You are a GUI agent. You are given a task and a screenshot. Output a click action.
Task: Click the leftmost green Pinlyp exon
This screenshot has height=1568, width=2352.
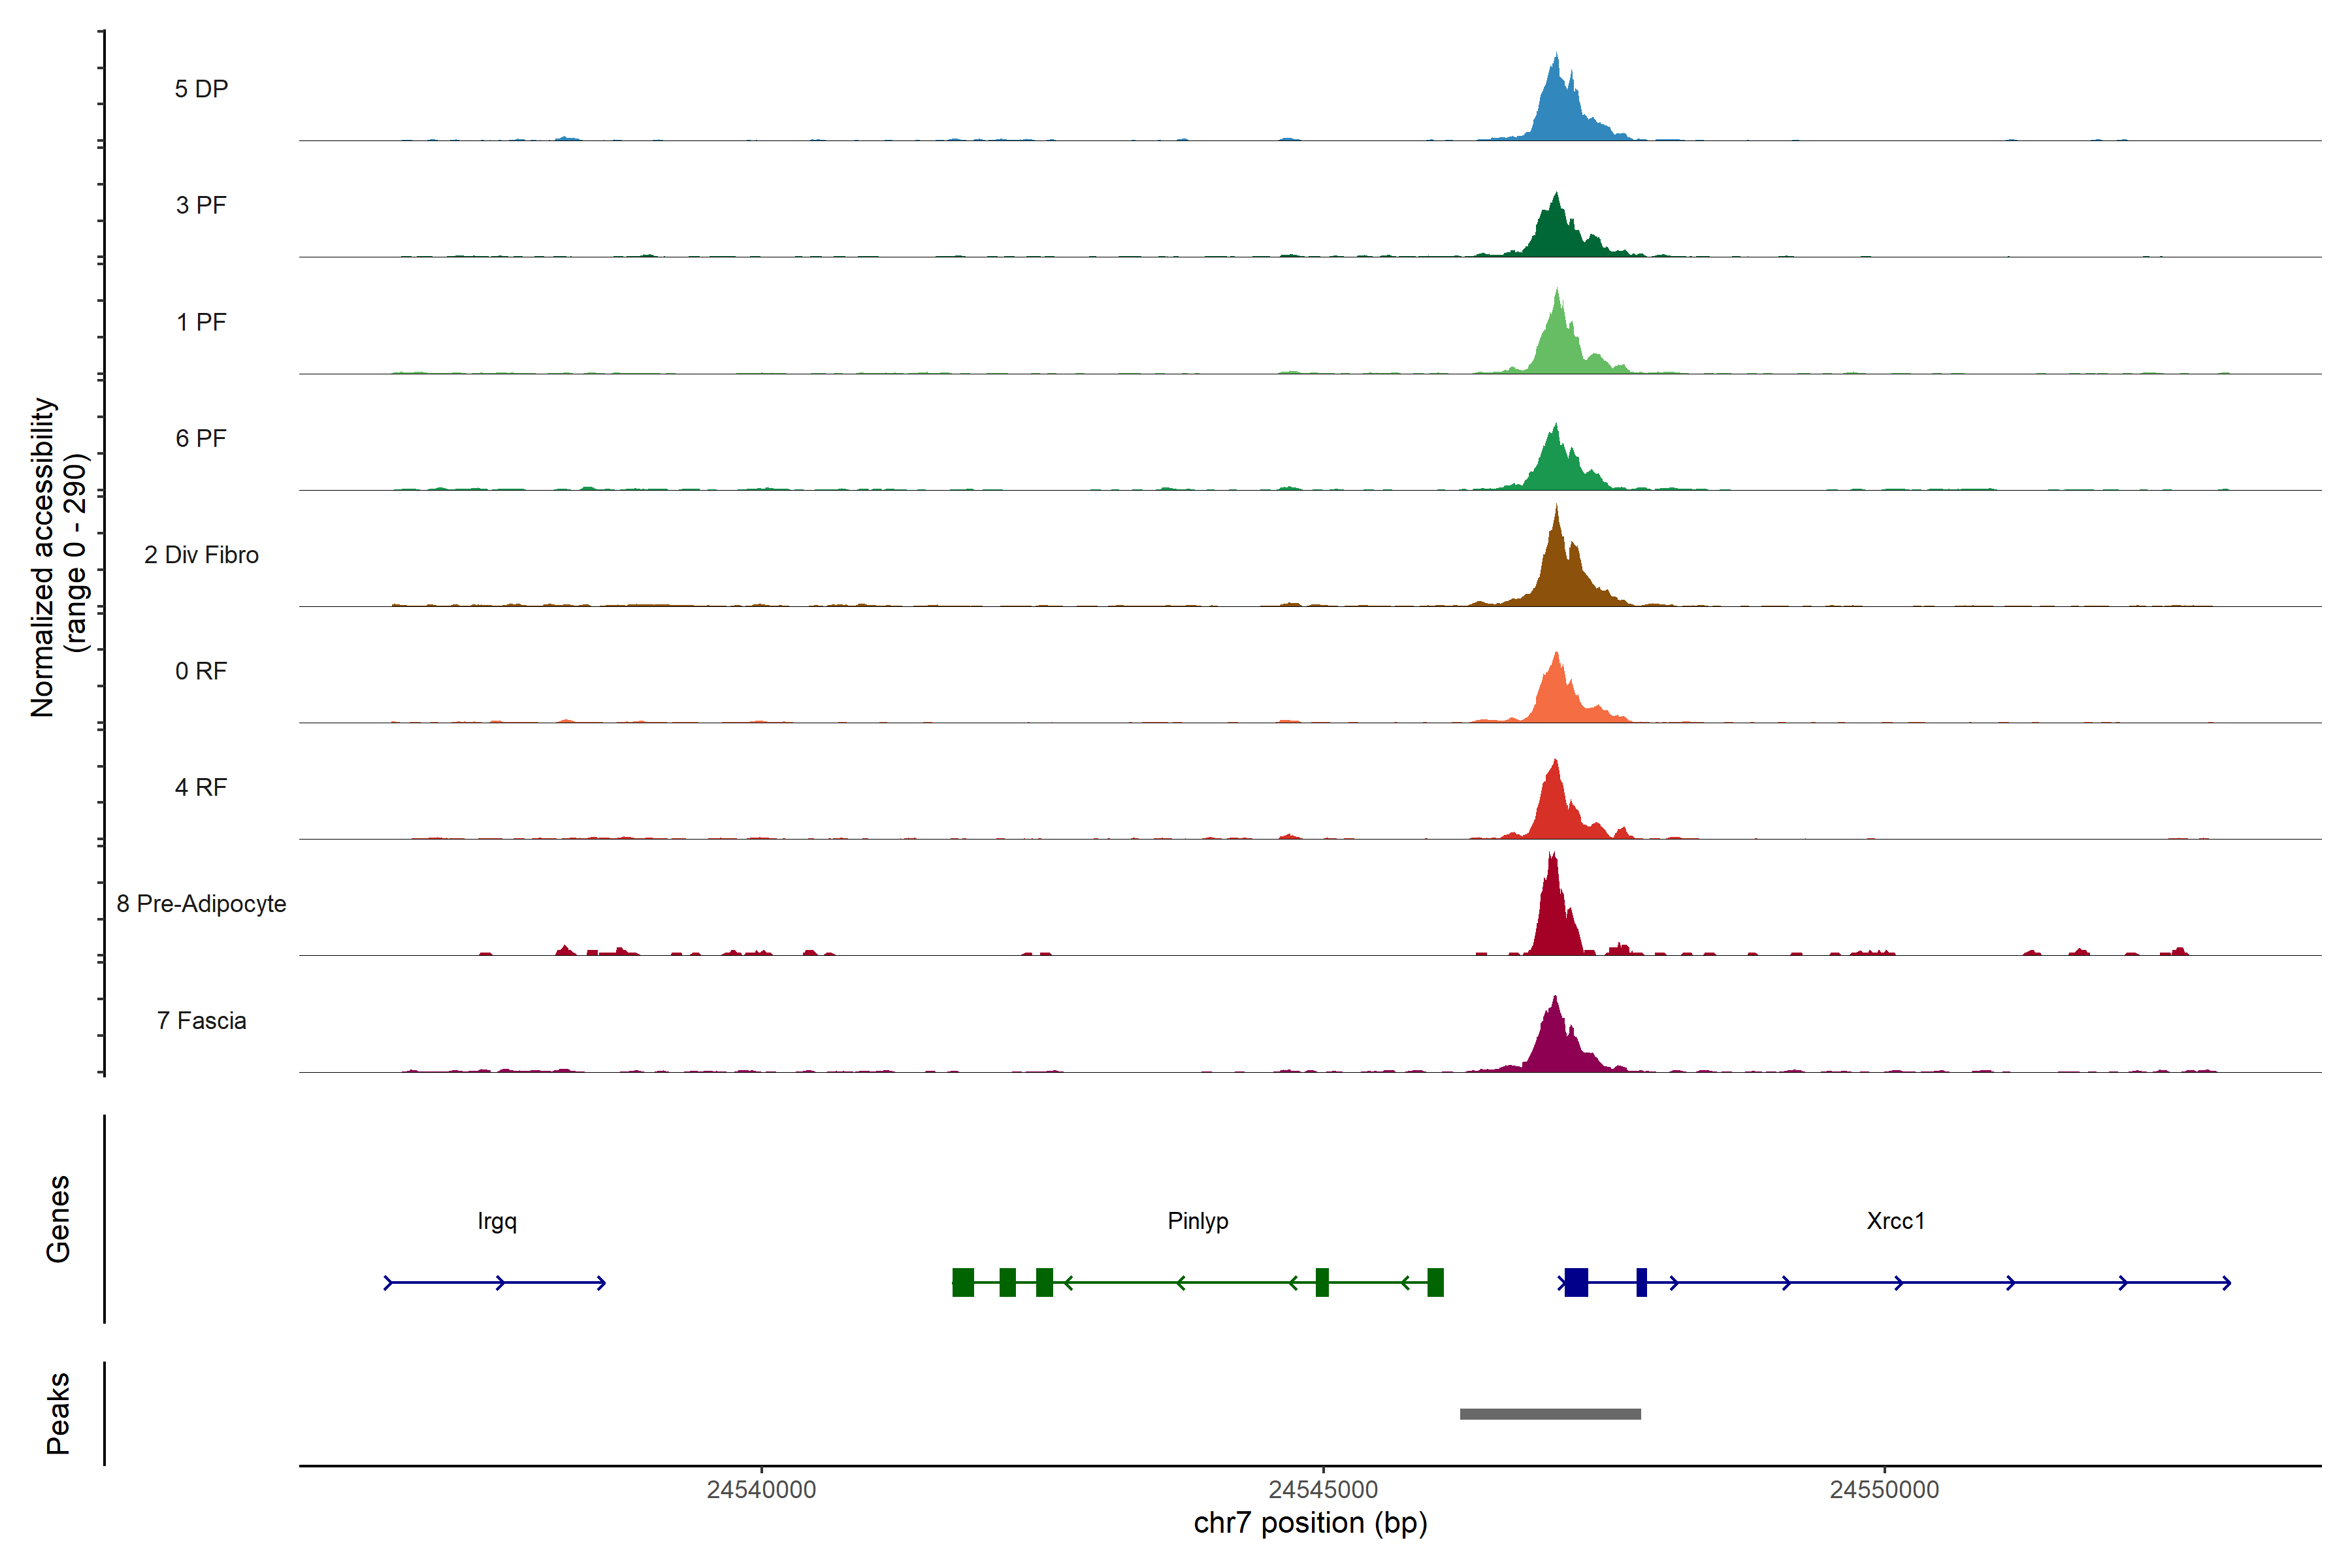click(963, 1282)
